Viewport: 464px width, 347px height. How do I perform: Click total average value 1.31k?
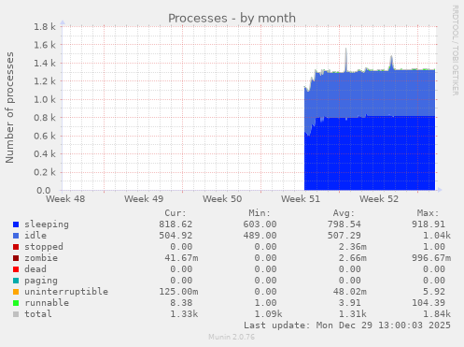point(353,314)
